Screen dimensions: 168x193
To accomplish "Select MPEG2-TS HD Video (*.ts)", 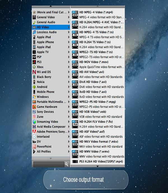I will pyautogui.click(x=98, y=55).
